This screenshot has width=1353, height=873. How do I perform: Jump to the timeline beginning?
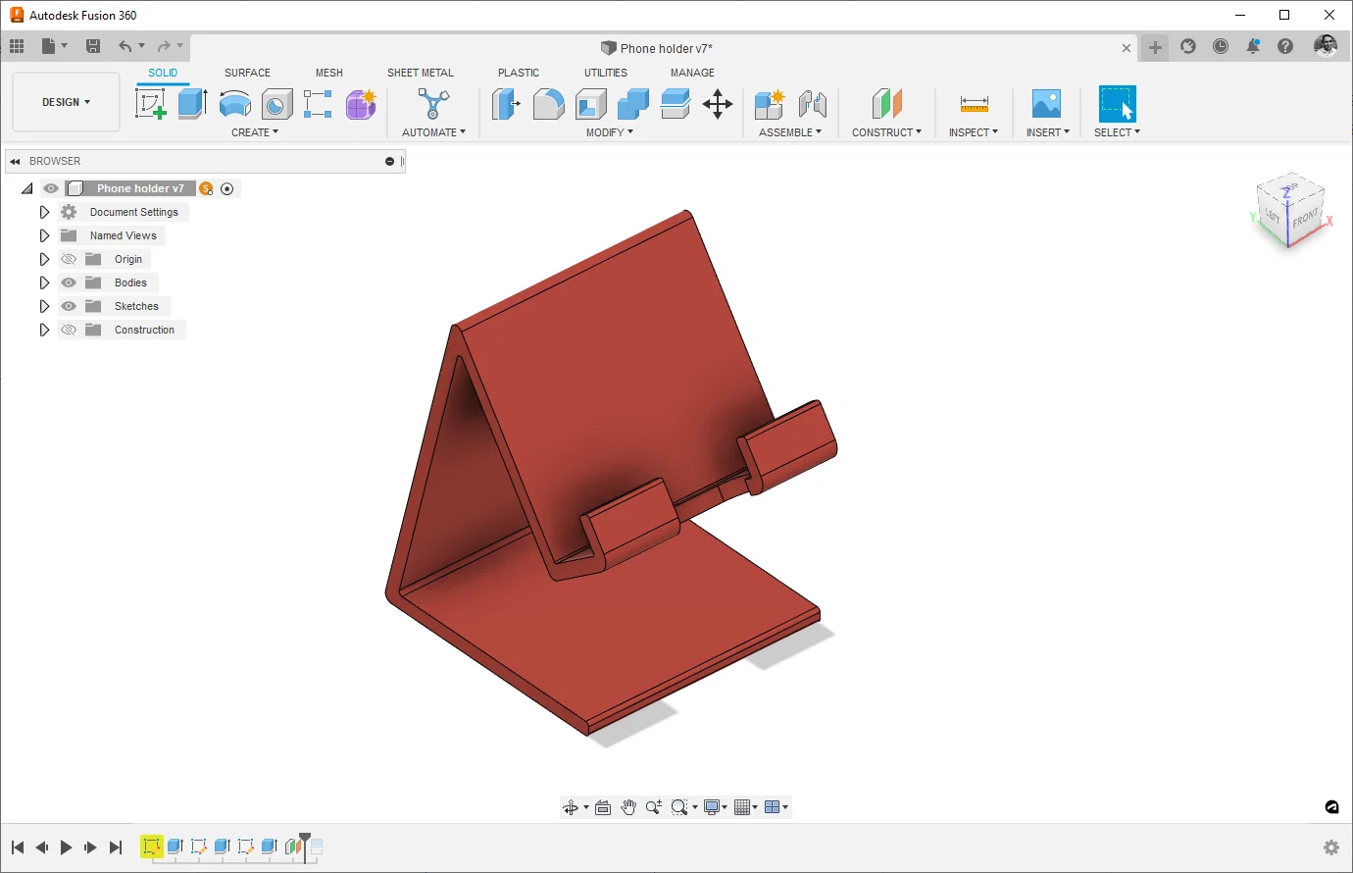(x=18, y=847)
